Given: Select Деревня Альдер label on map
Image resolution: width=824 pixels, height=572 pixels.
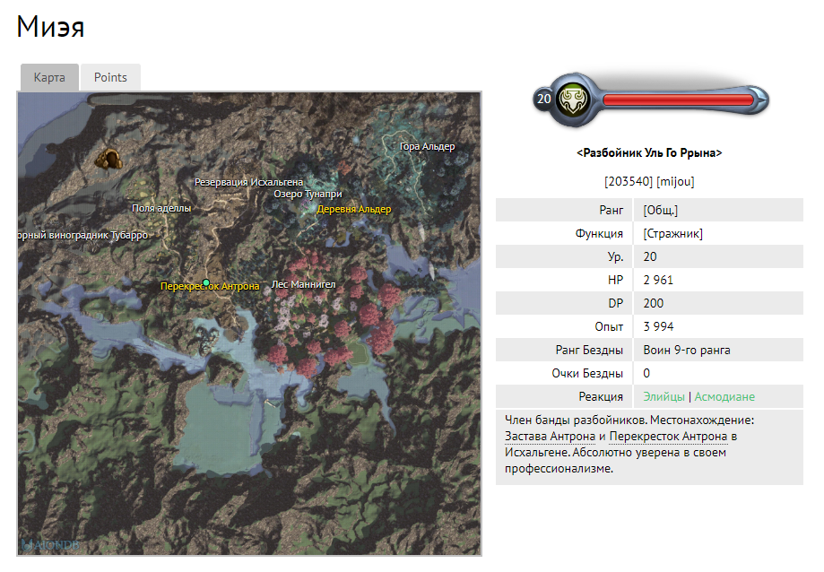Looking at the screenshot, I should click(354, 210).
